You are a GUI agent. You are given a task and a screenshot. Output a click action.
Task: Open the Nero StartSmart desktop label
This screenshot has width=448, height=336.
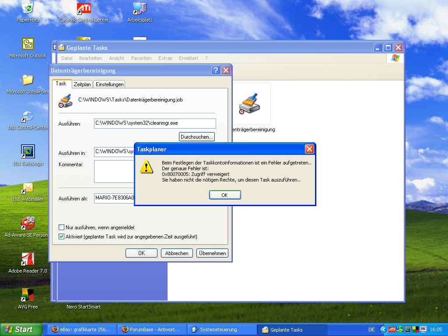coord(84,307)
